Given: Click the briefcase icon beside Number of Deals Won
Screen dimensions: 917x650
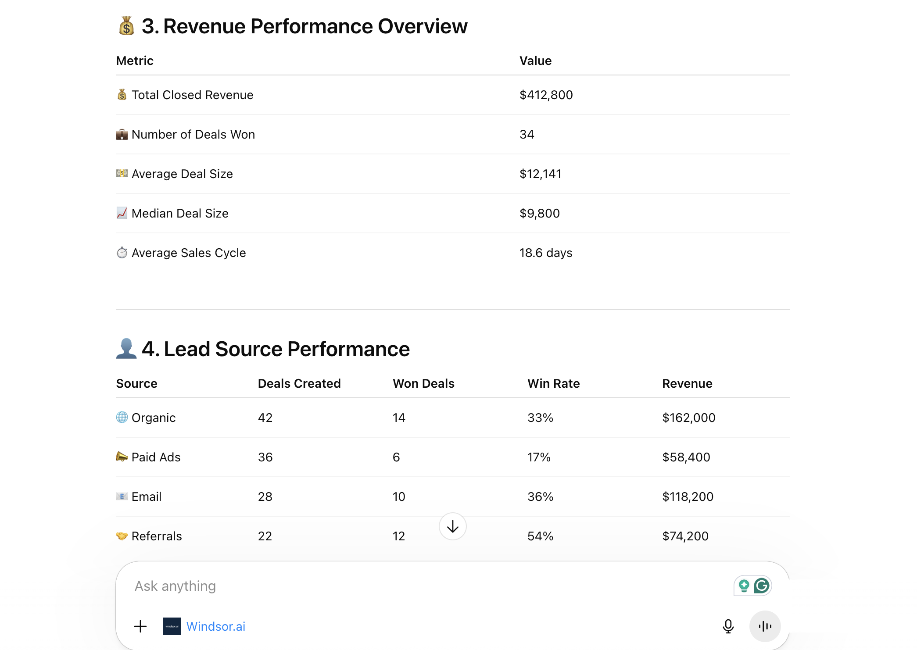Looking at the screenshot, I should tap(122, 134).
